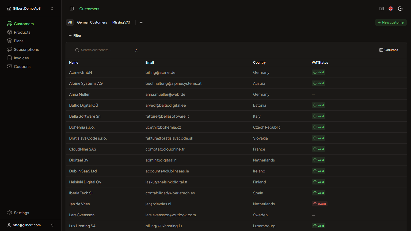Toggle dark mode moon icon
411x231 pixels.
pyautogui.click(x=400, y=9)
